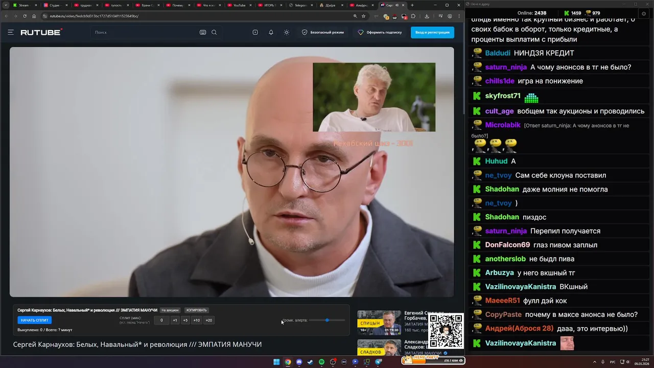
Task: Switch to the Студия tab
Action: click(x=55, y=5)
